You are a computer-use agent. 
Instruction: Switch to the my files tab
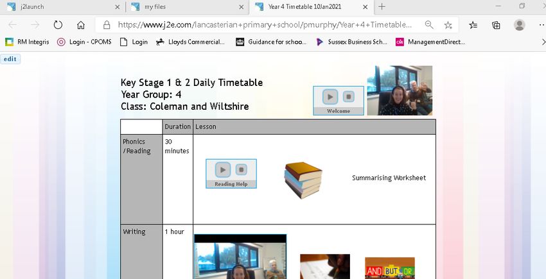(x=187, y=7)
